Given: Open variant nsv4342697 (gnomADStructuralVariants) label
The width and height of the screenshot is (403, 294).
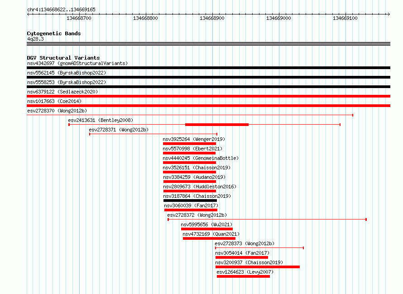Looking at the screenshot, I should pos(77,63).
